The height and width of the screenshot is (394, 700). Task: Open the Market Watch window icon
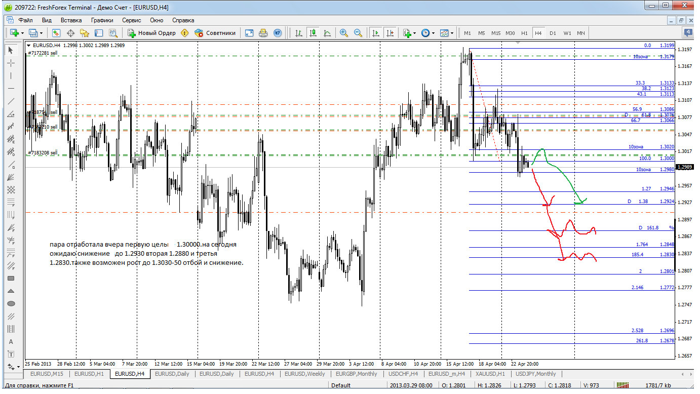point(56,33)
